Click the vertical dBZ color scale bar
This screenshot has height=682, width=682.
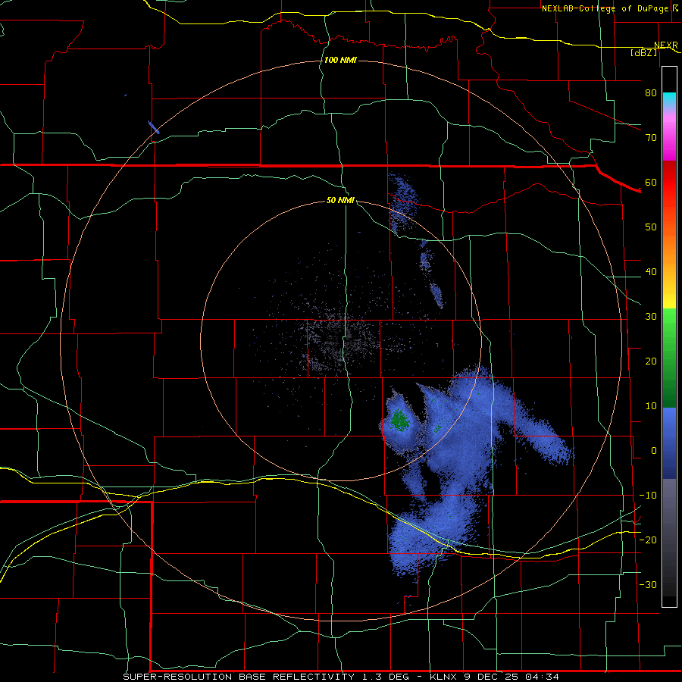pos(669,336)
